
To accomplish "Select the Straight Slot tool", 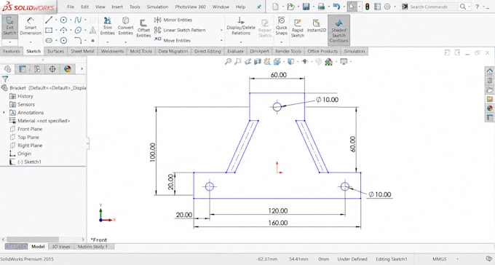I will coord(49,41).
